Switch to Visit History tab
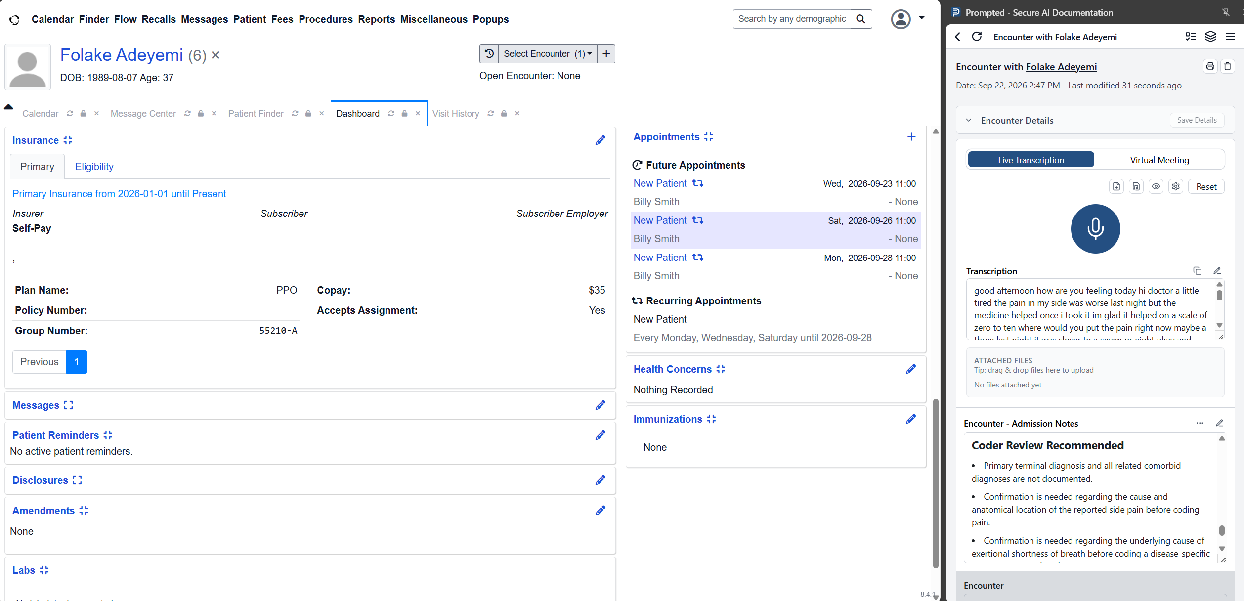The height and width of the screenshot is (601, 1244). tap(456, 114)
